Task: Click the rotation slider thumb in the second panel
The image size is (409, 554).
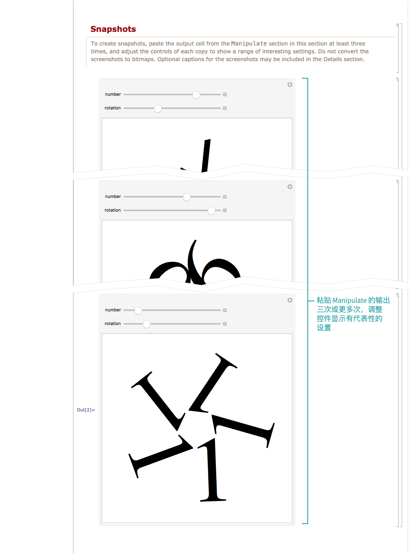Action: [x=211, y=211]
